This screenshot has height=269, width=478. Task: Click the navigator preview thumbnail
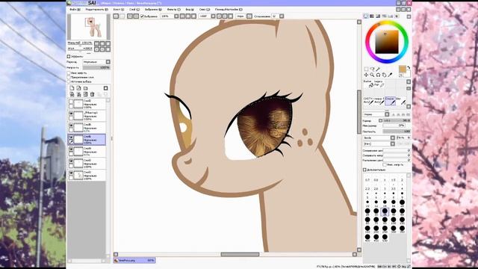[89, 27]
